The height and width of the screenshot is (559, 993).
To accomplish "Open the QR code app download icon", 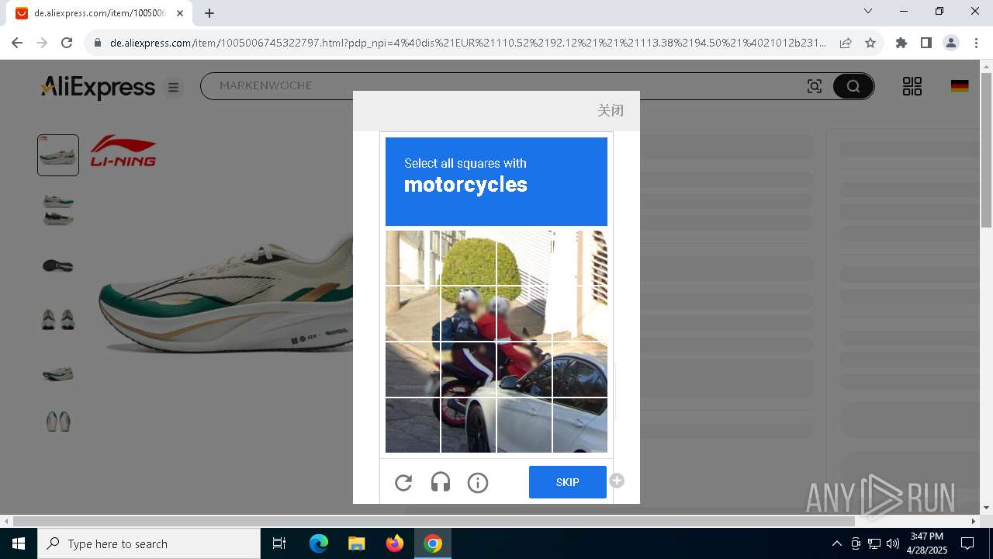I will [x=912, y=86].
